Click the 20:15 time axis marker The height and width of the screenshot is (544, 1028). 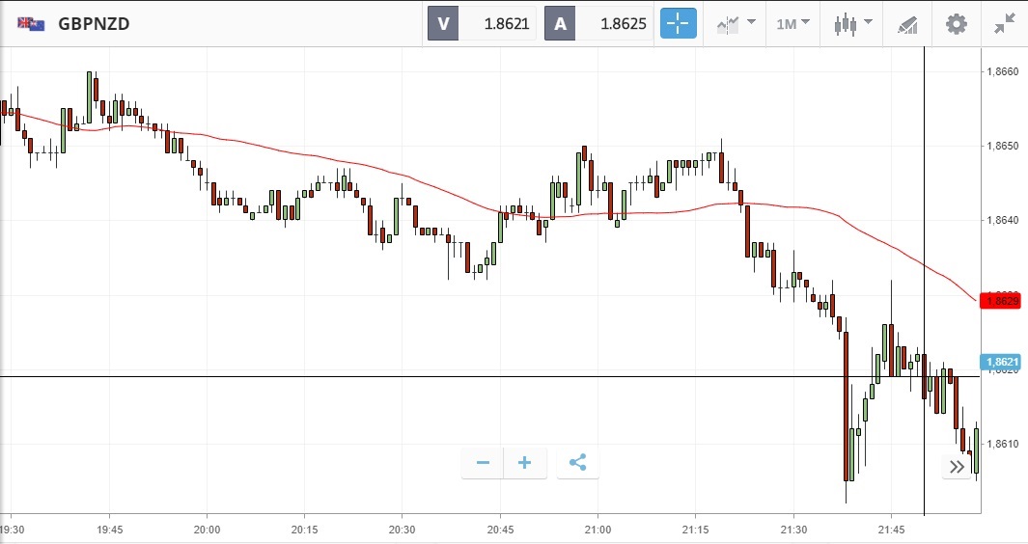click(304, 530)
